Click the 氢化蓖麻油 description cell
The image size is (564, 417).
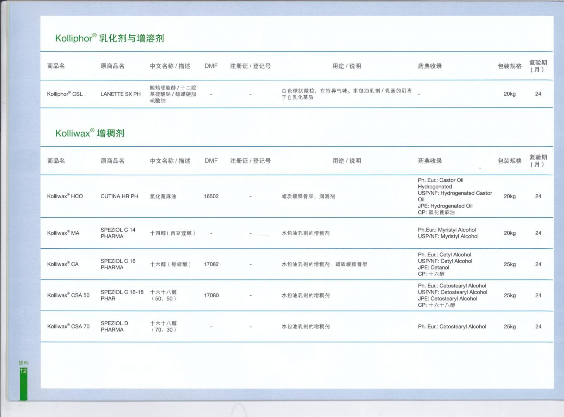click(x=163, y=196)
